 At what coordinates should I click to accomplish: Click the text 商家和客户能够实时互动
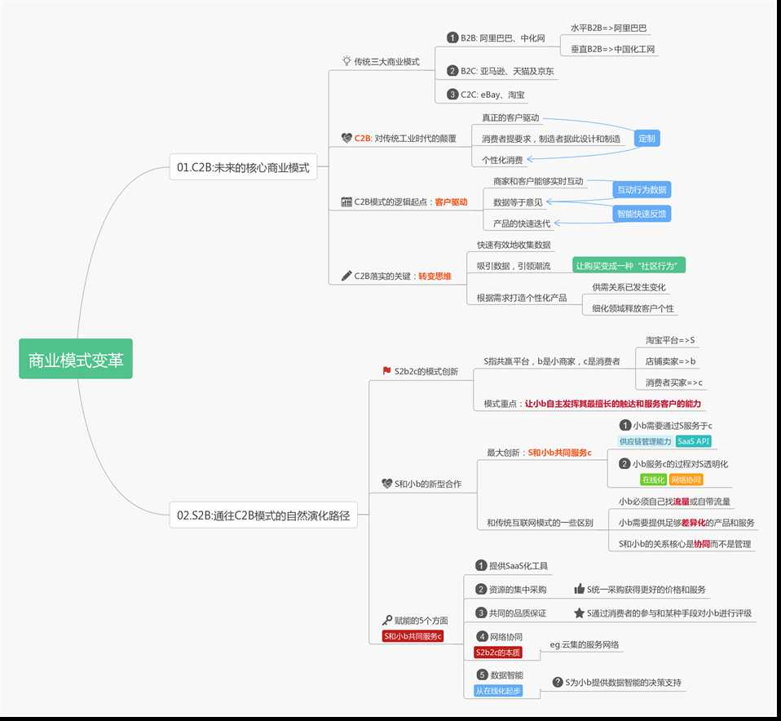point(538,181)
